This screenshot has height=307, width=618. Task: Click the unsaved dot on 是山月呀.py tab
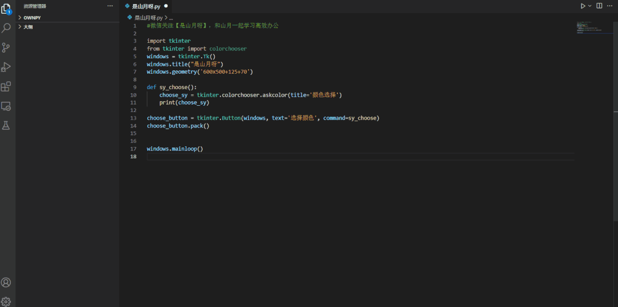(x=166, y=6)
